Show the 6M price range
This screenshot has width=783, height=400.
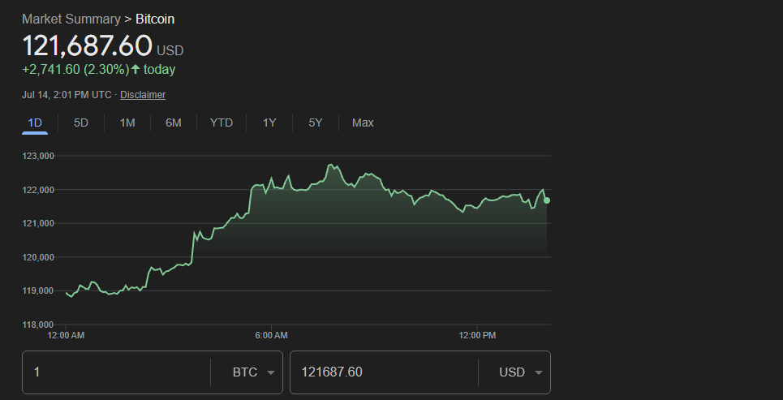click(174, 123)
